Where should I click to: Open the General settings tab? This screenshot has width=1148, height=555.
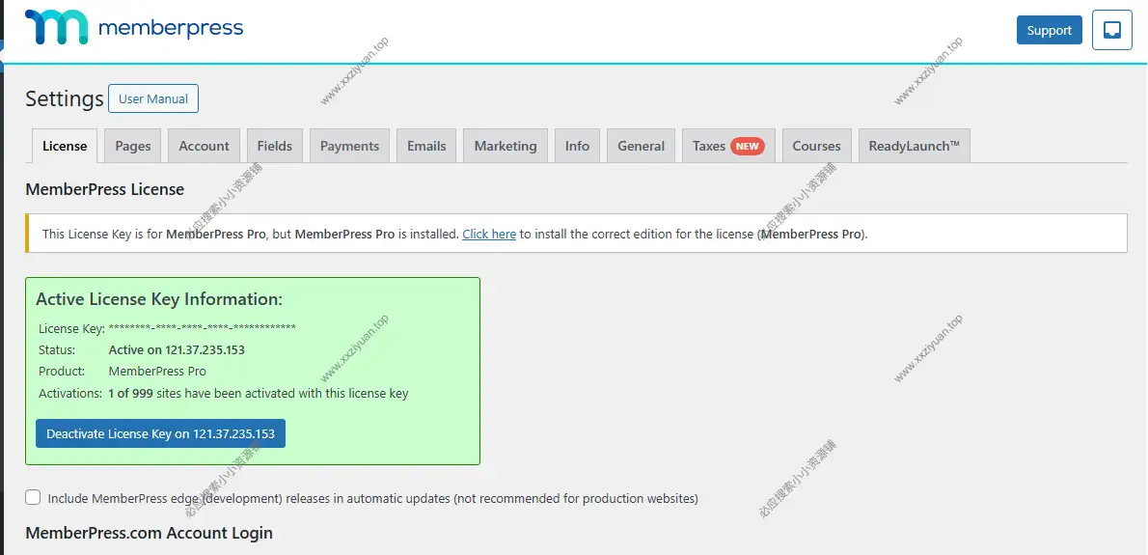642,146
